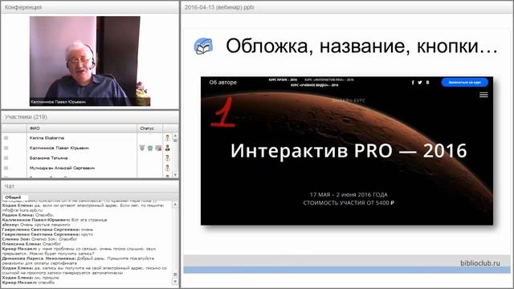Click the Конференция panel header
514x289 pixels.
[x=90, y=7]
